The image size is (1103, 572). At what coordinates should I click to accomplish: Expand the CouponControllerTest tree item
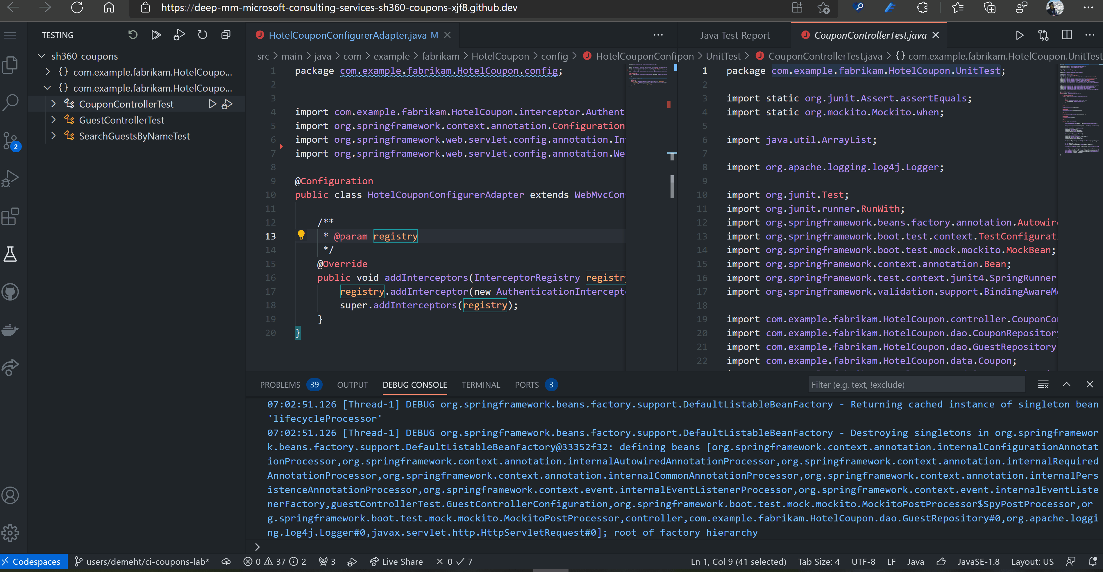coord(53,104)
